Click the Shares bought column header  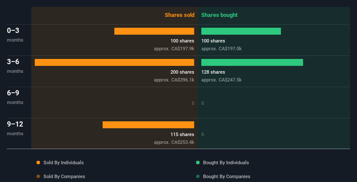(x=219, y=15)
